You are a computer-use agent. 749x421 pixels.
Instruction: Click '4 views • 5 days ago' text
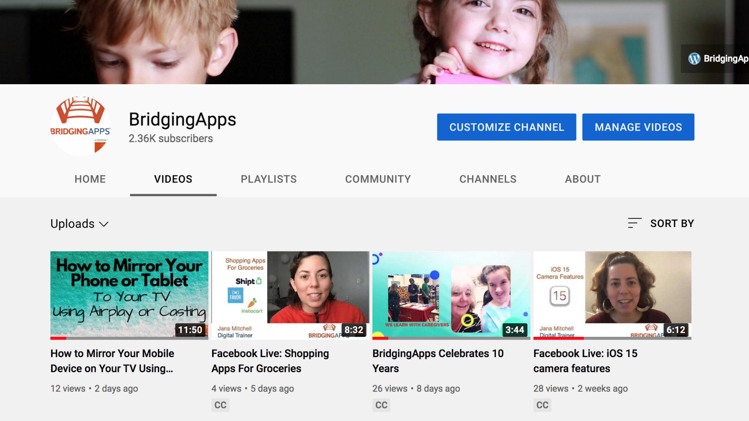[253, 389]
